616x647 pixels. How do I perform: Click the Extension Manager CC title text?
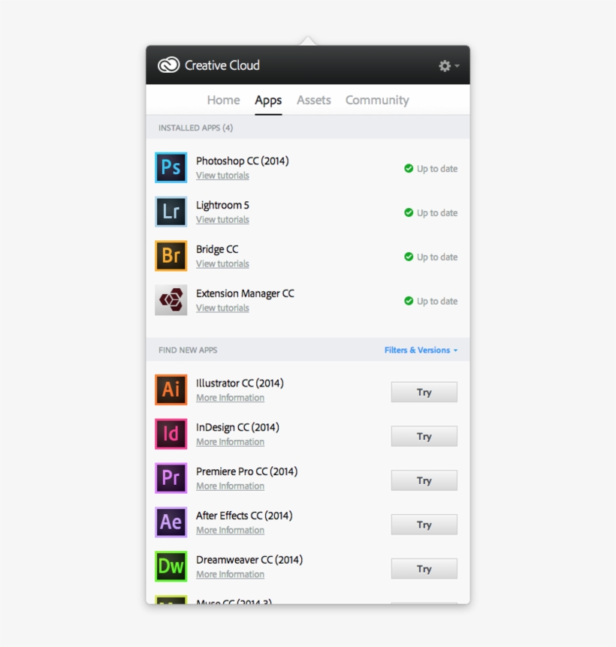pyautogui.click(x=245, y=293)
